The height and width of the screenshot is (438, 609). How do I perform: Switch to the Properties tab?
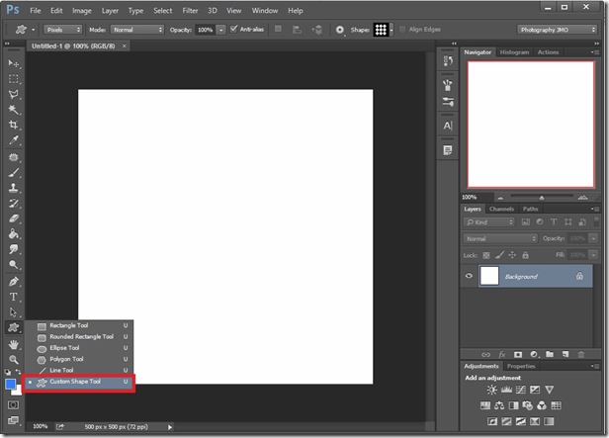click(521, 366)
